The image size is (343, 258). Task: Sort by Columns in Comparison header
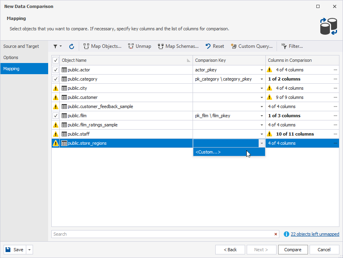(302, 60)
